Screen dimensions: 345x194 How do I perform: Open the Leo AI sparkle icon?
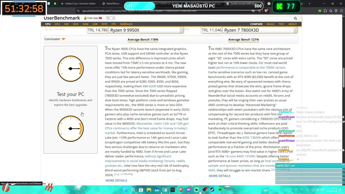pyautogui.click(x=331, y=11)
